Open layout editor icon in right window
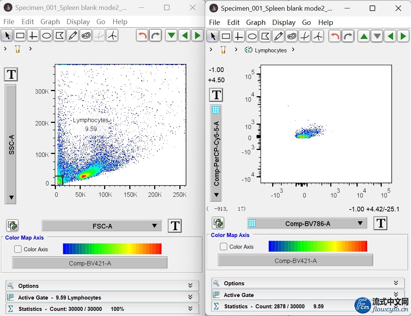 tap(218, 223)
